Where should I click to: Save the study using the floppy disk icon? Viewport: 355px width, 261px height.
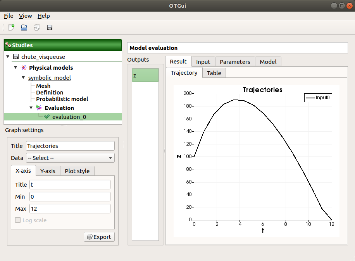coord(49,27)
